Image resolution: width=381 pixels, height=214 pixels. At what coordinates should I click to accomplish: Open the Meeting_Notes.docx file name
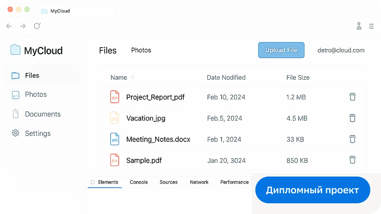158,139
